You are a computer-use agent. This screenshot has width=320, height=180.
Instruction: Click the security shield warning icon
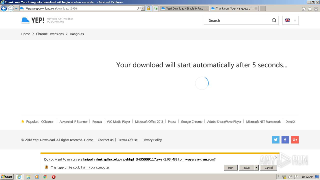[x=46, y=167]
